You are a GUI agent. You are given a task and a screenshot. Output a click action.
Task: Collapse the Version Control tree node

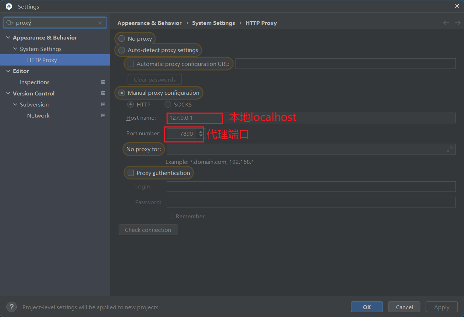[9, 93]
